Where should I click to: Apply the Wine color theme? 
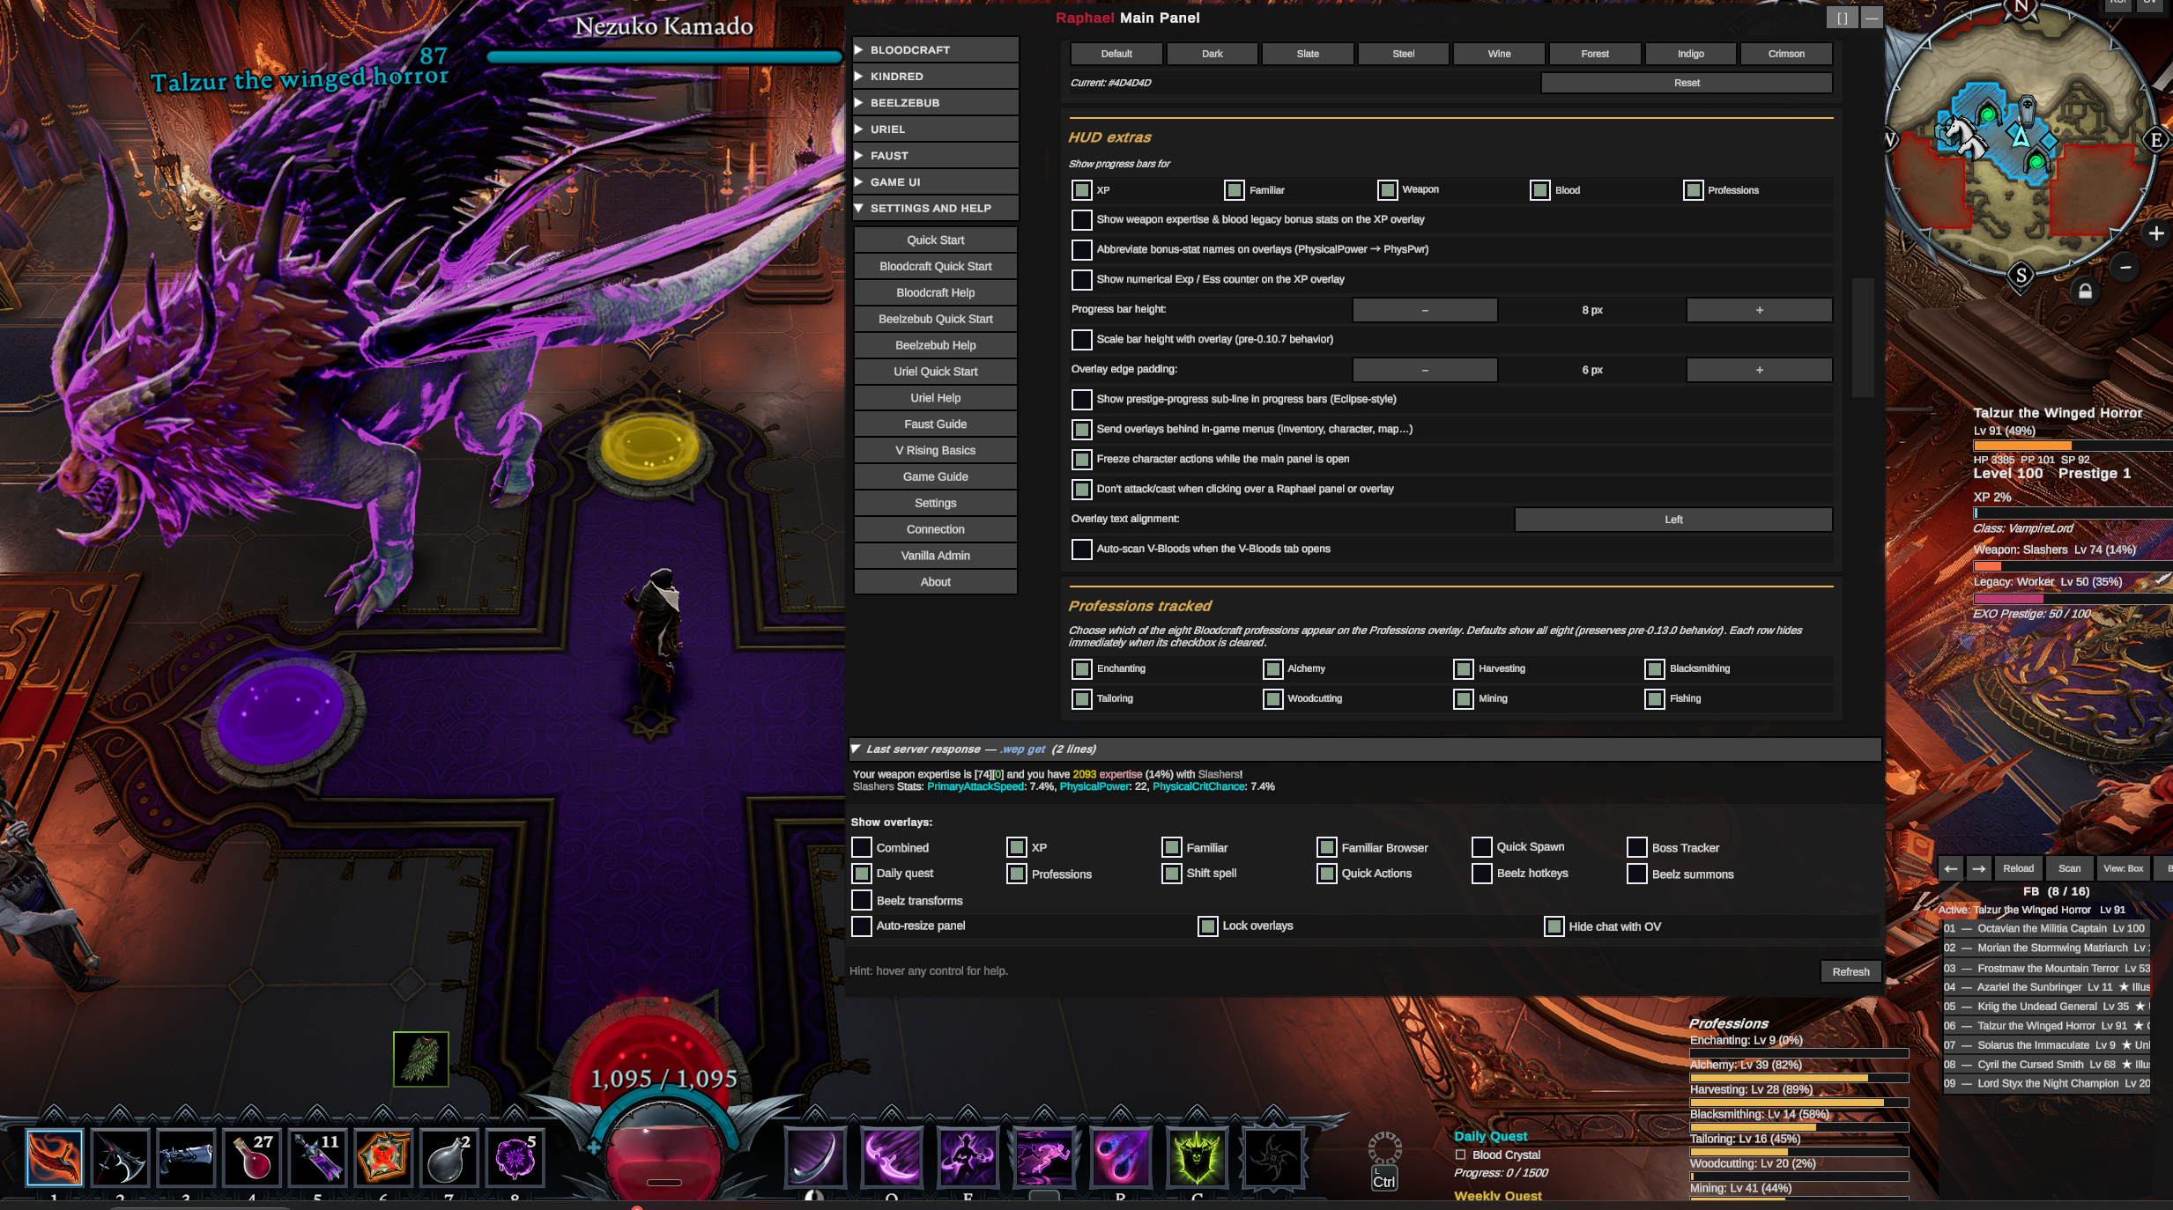tap(1499, 54)
